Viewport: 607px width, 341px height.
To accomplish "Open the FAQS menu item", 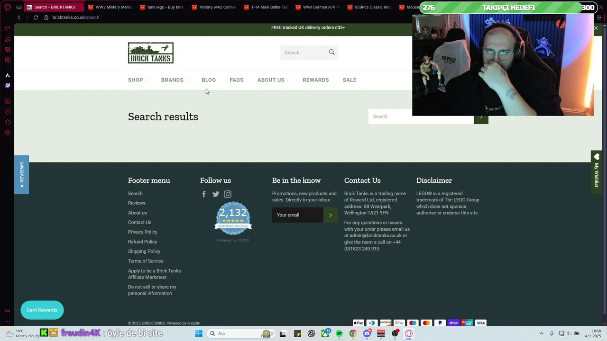I will coord(237,80).
